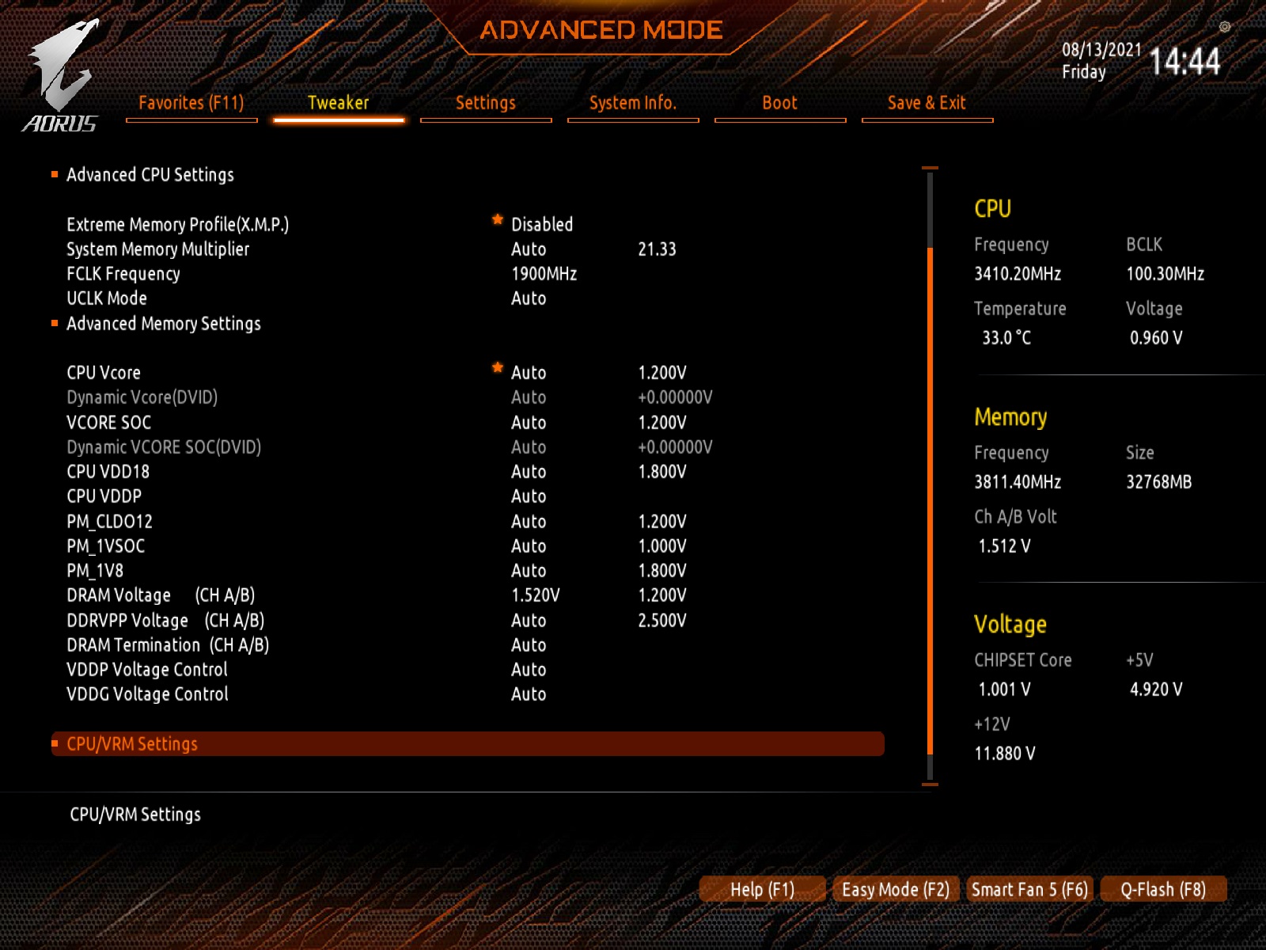Change DRAM Termination Auto value

pos(529,644)
